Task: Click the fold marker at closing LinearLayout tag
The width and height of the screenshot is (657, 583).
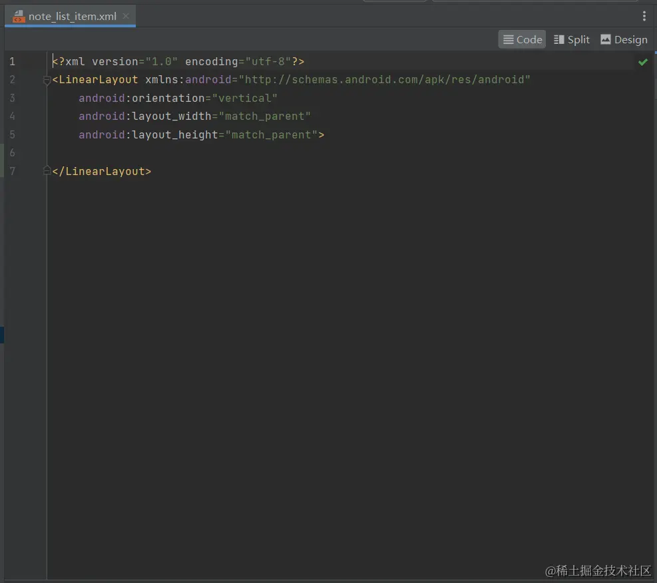Action: (47, 170)
